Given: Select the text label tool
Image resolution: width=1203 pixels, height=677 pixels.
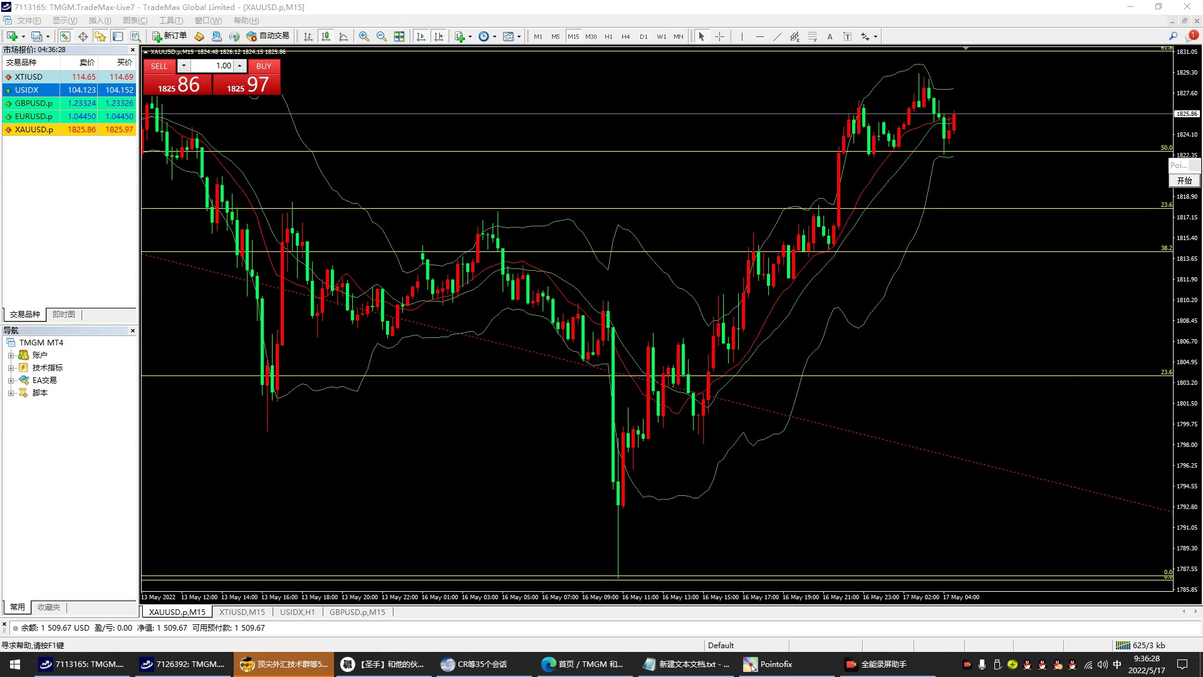Looking at the screenshot, I should [x=830, y=36].
